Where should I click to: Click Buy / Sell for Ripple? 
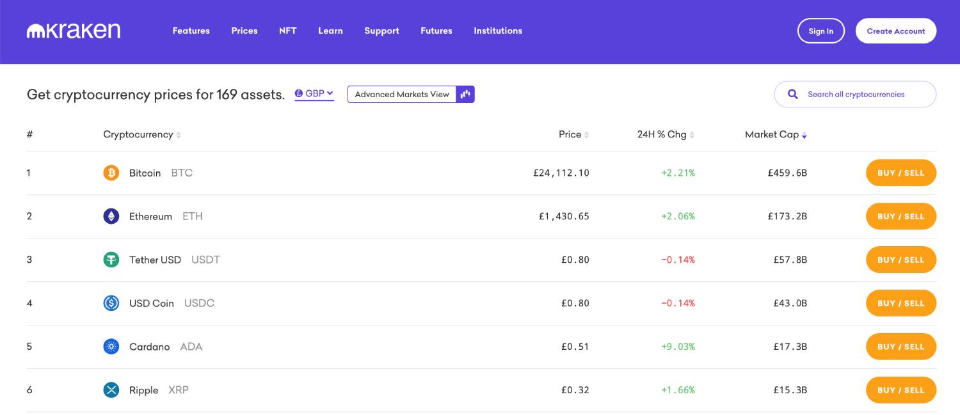click(x=901, y=390)
